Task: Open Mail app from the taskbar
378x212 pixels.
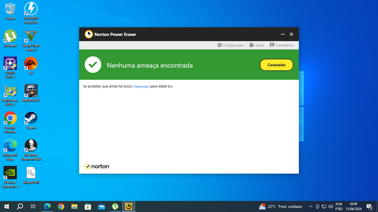Action: click(102, 206)
